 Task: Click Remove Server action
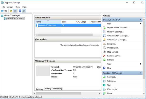114,56
